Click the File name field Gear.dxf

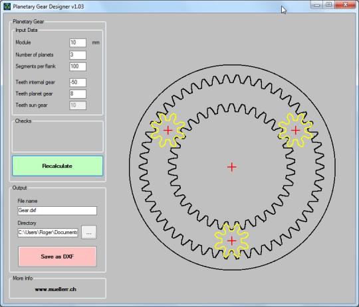57,211
